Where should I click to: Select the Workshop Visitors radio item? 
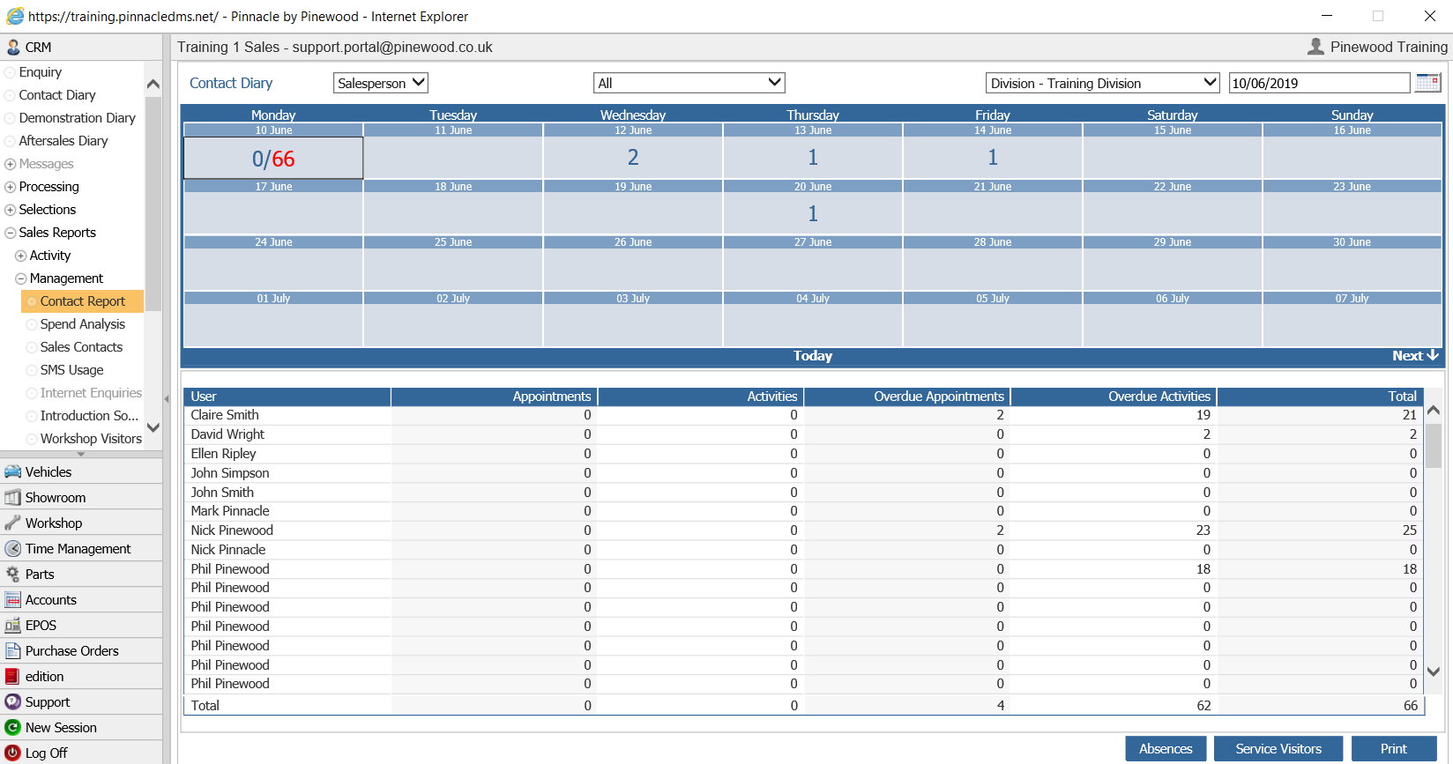(32, 439)
